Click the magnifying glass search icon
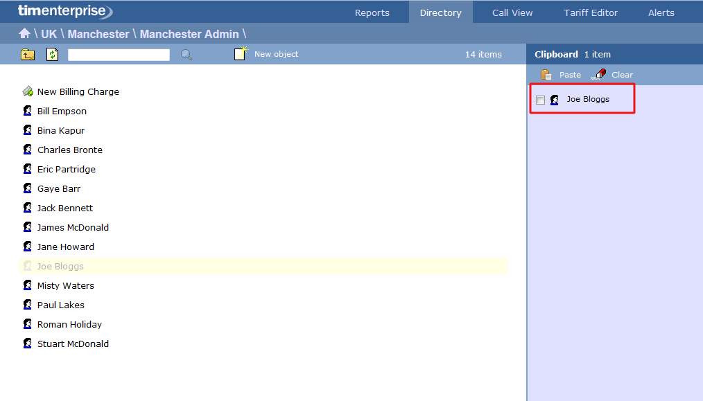 (x=186, y=53)
